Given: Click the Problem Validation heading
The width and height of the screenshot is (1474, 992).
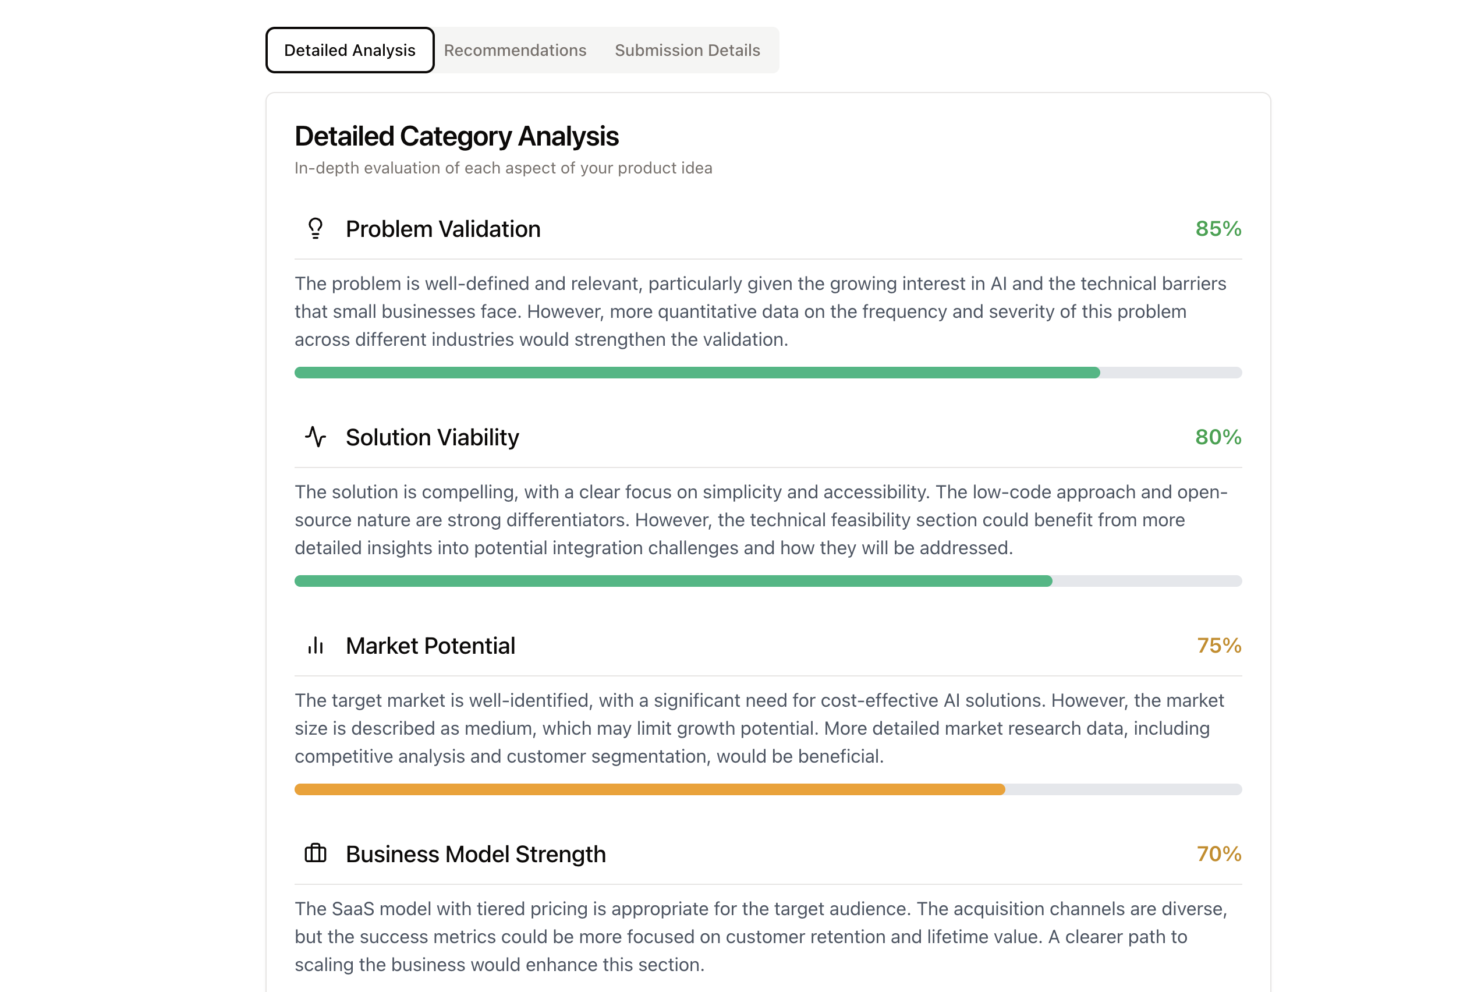Looking at the screenshot, I should coord(443,229).
